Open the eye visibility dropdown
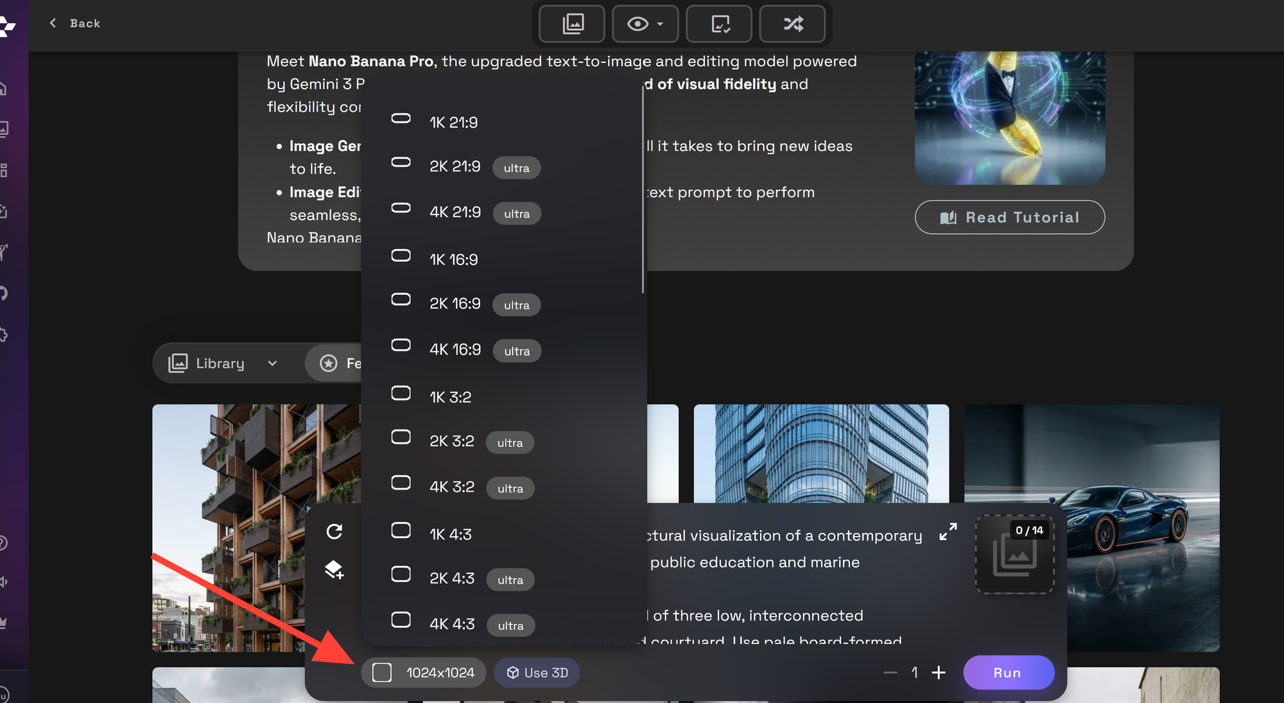Screen dimensions: 1284x703 [645, 24]
